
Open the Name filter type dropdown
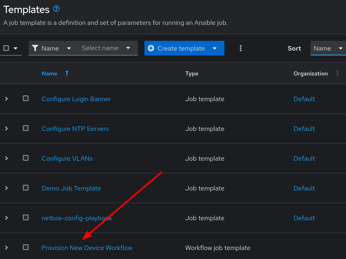(52, 48)
